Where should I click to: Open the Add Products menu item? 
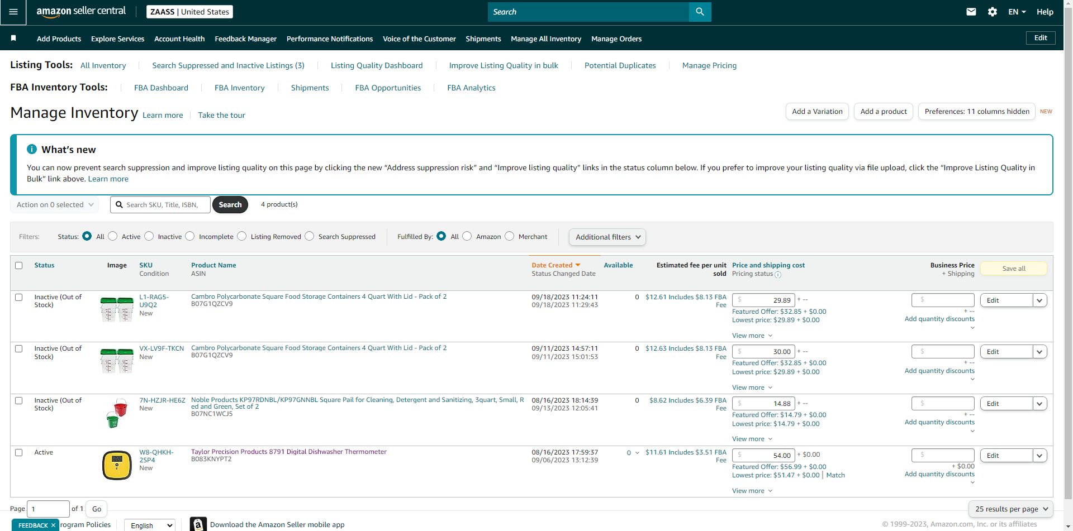pos(59,39)
